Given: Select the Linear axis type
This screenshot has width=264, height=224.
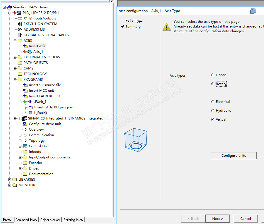Looking at the screenshot, I should 213,75.
